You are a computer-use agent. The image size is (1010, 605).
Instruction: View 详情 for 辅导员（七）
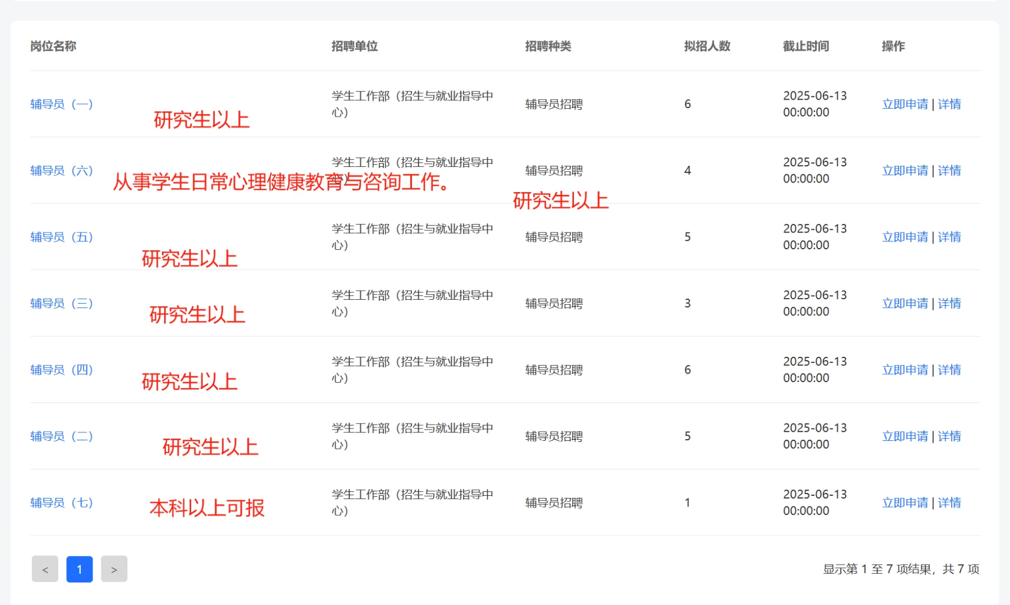(x=949, y=502)
